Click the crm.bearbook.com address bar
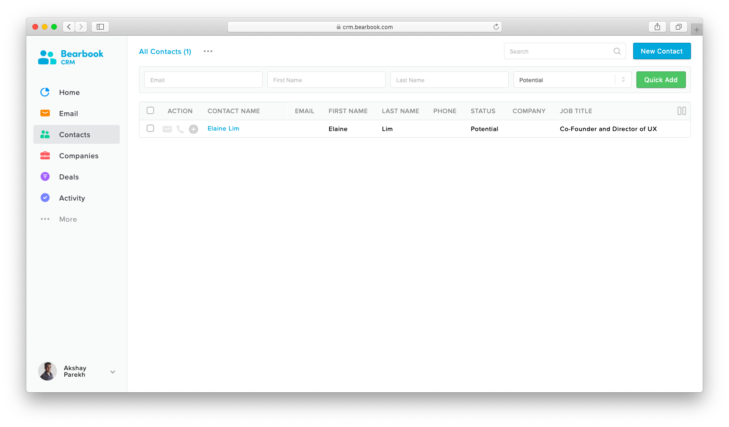The image size is (729, 427). 364,27
